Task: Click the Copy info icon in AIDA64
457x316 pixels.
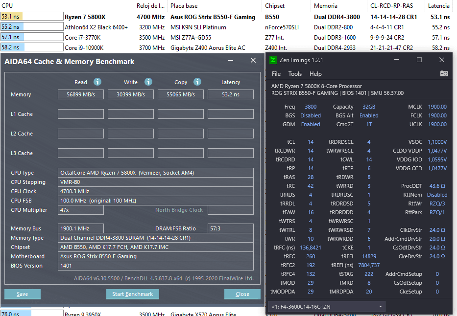Action: click(x=197, y=82)
